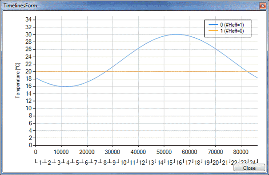Click hour marker 8 on the hour scale
Image resolution: width=269 pixels, height=175 pixels.
[105, 163]
